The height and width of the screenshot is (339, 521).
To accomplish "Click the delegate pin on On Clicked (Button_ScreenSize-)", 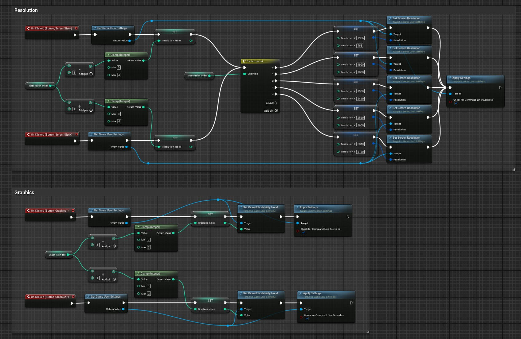I will coord(76,28).
